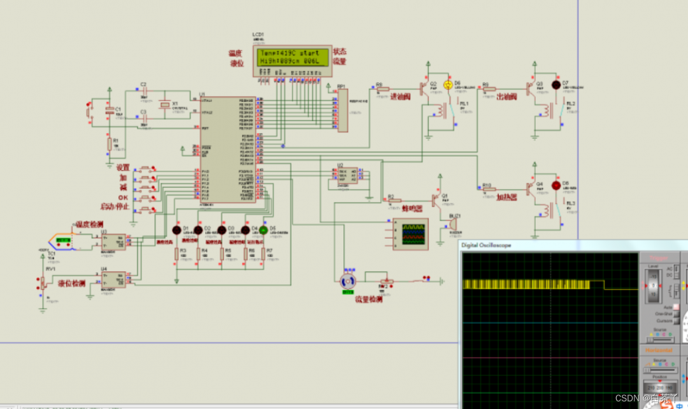Screen dimensions: 688x409
Task: Click the Digital Oscilloscope title bar
Action: [x=573, y=245]
